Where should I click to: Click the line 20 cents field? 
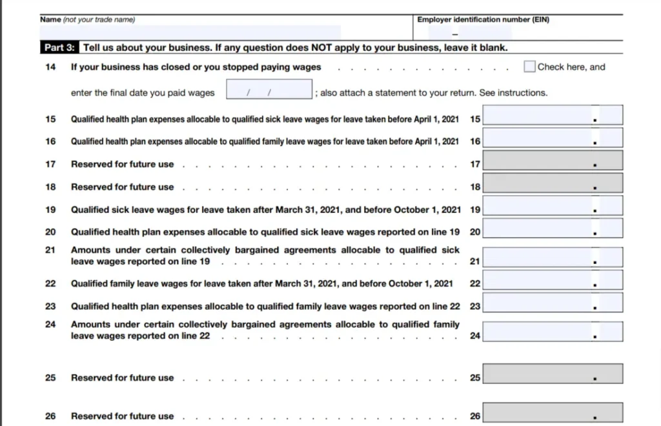tap(611, 228)
